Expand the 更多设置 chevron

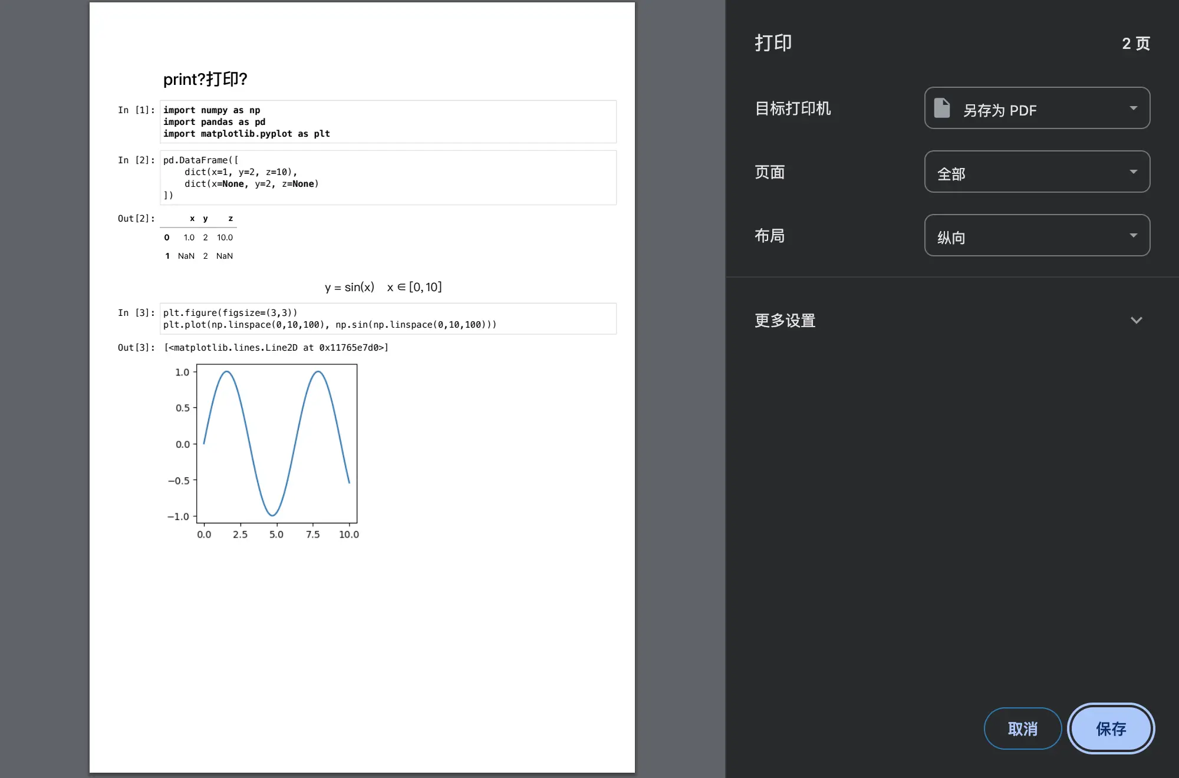pyautogui.click(x=1136, y=321)
